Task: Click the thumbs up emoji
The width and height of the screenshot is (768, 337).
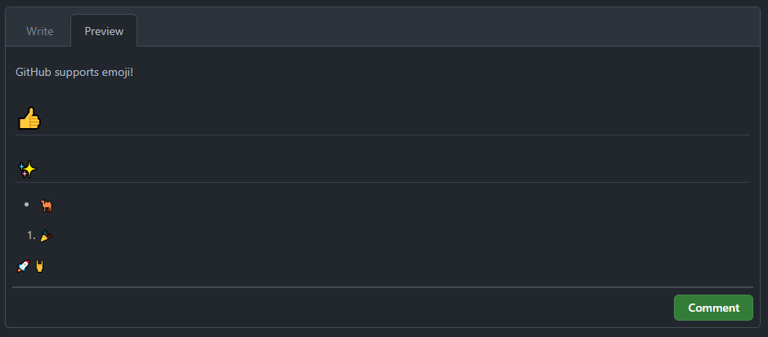Action: [29, 118]
